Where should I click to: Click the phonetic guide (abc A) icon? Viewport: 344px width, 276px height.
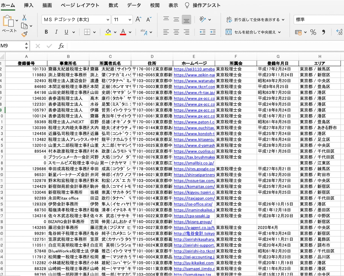click(x=144, y=32)
